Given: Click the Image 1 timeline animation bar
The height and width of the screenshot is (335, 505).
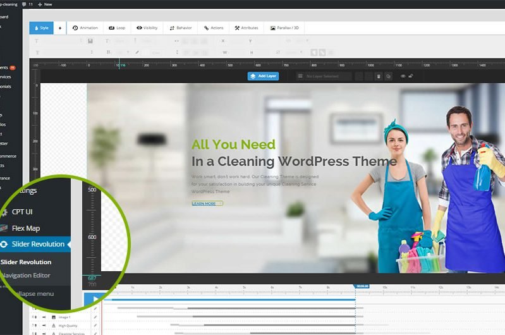Looking at the screenshot, I should click(x=250, y=316).
